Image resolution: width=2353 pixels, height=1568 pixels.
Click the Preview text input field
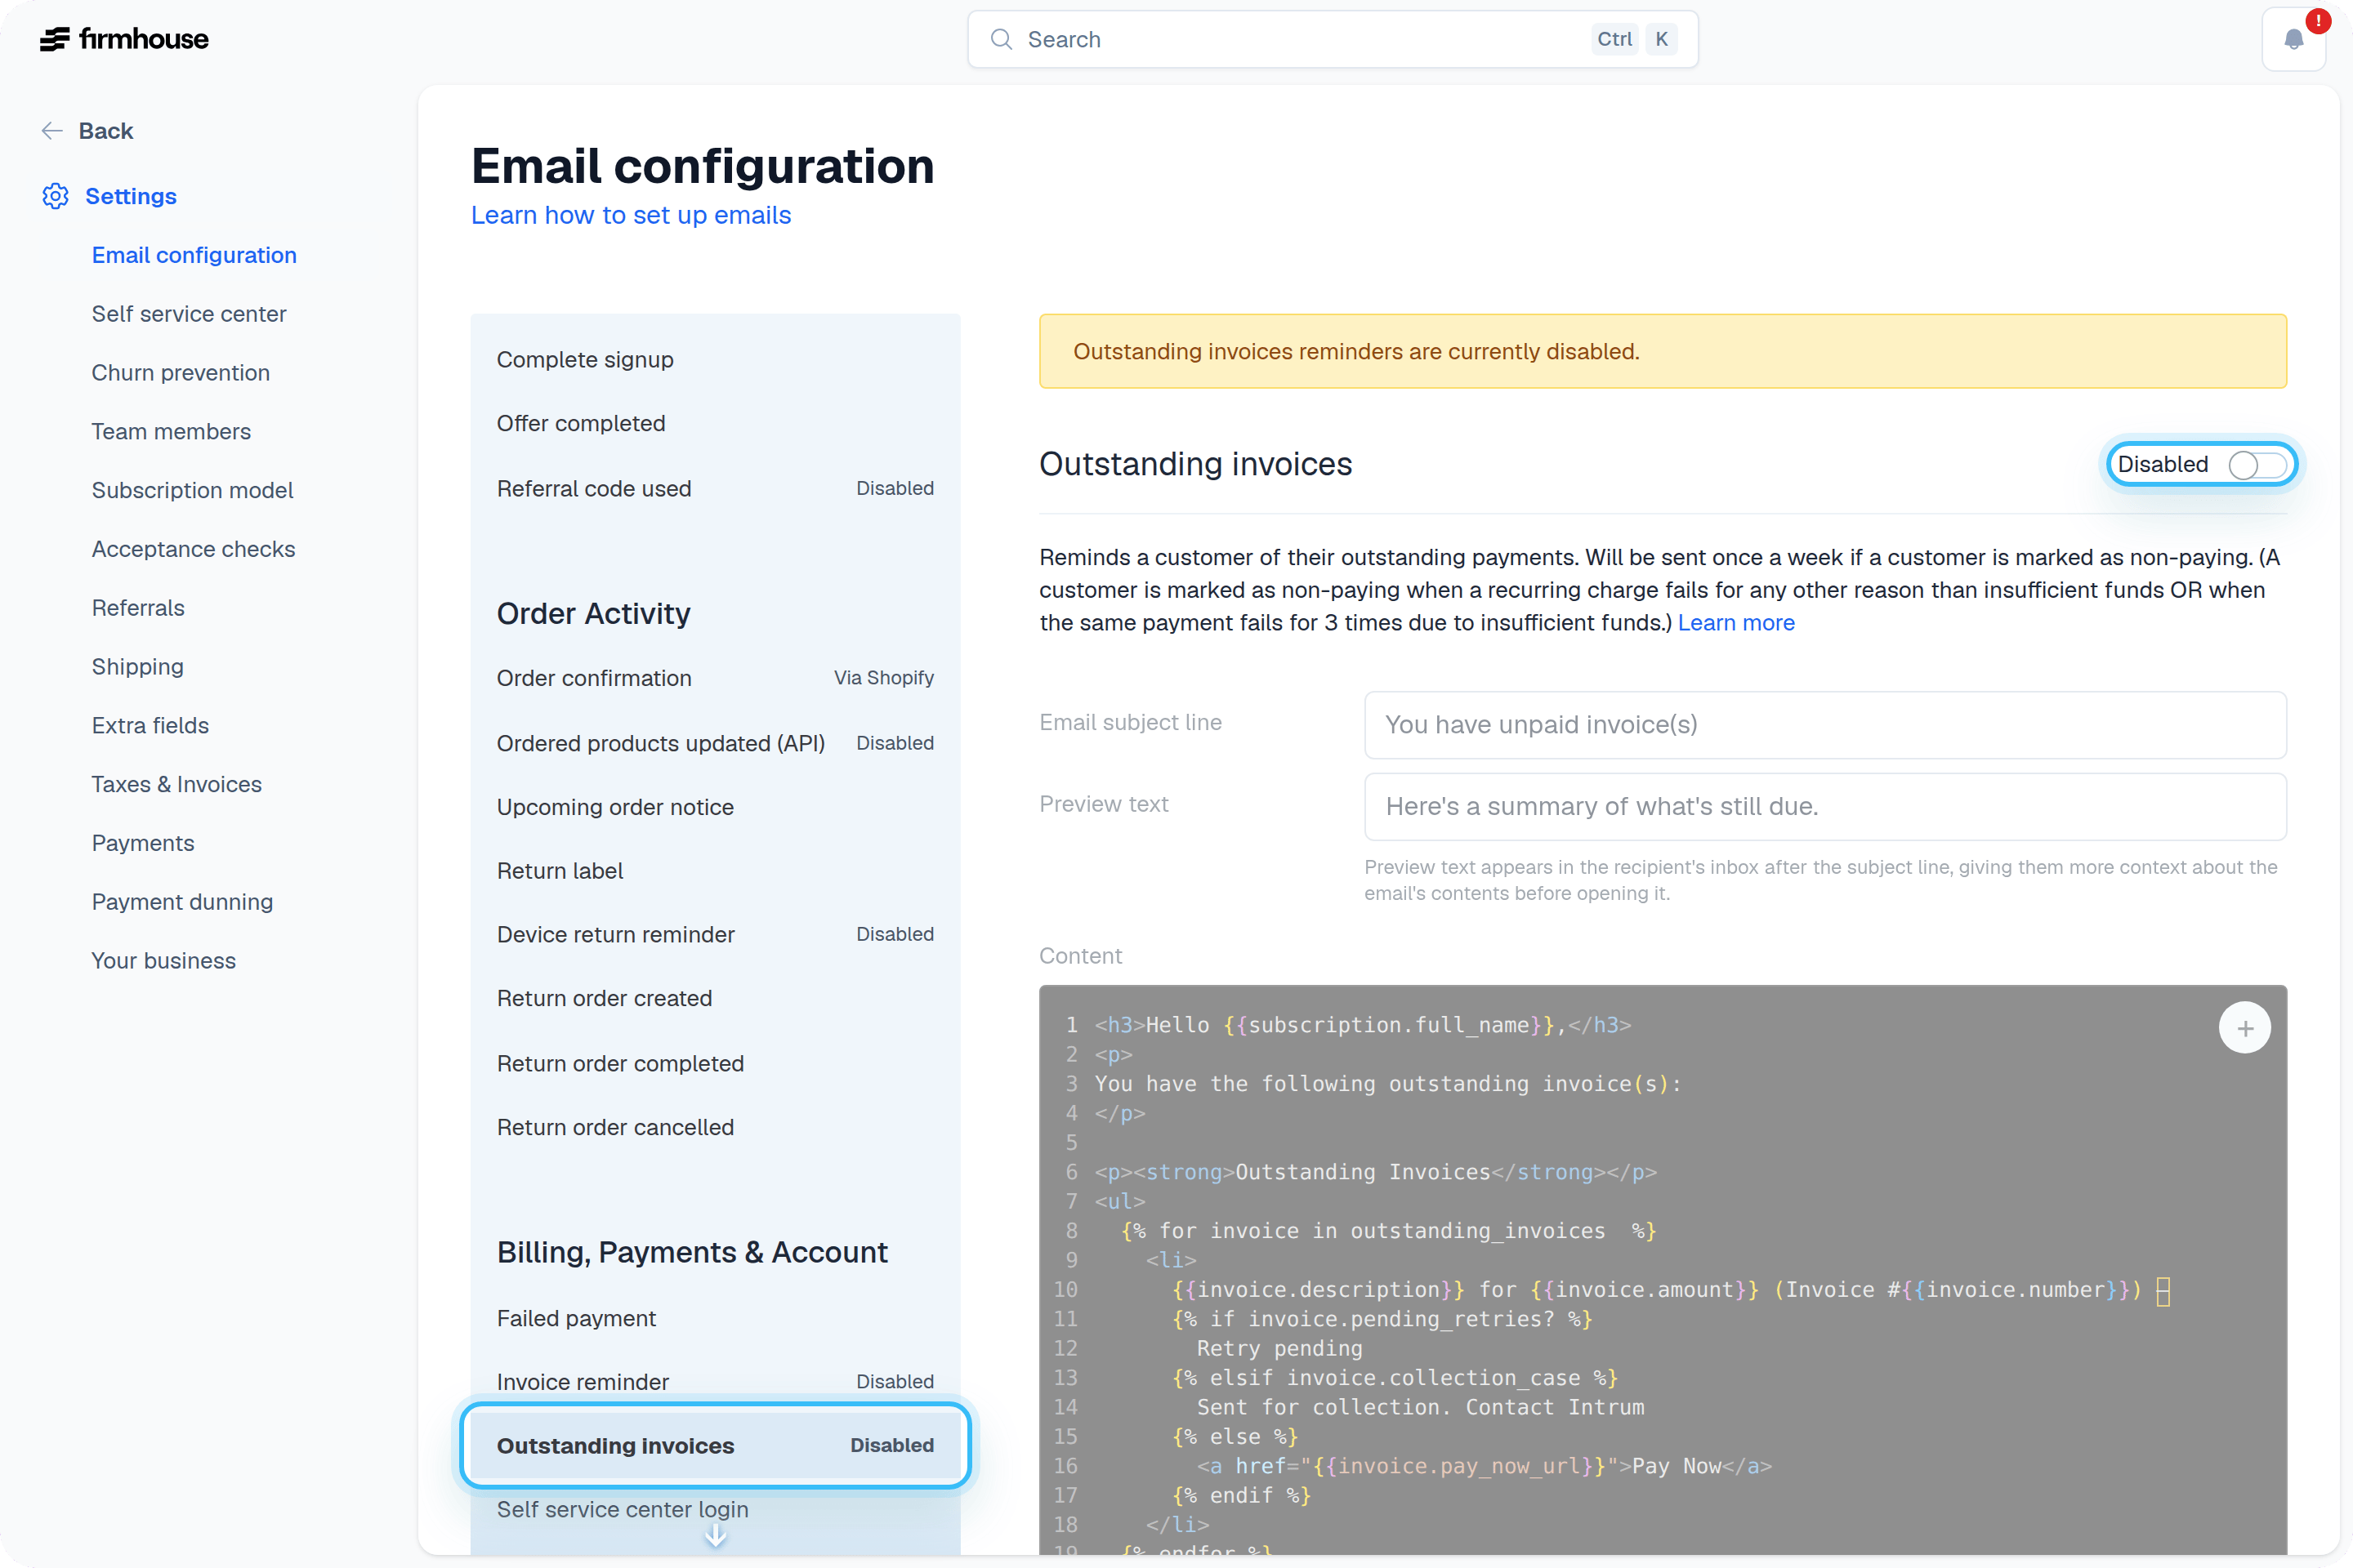click(x=1824, y=807)
